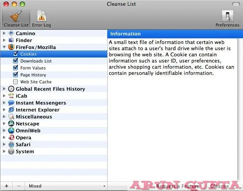Viewport: 243px width, 191px height.
Task: Expand the Netscape disclosure triangle
Action: pos(4,123)
